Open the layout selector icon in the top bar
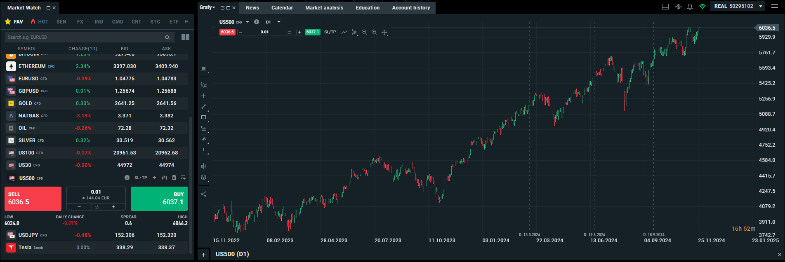 coord(665,7)
